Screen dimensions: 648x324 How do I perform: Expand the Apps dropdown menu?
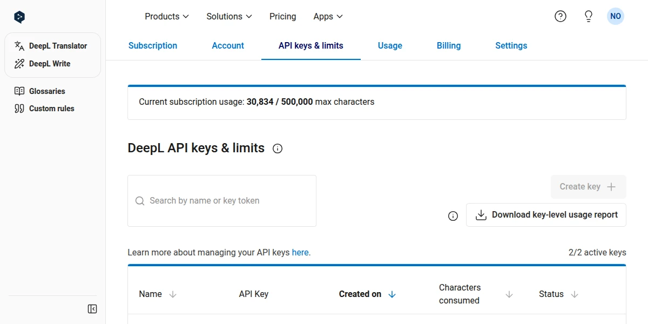(x=328, y=16)
